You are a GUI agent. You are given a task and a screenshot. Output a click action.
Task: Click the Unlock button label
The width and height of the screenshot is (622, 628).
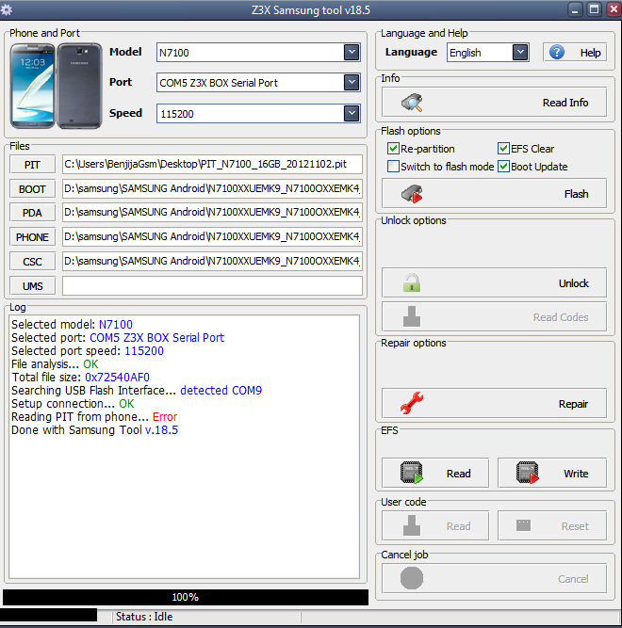[x=574, y=283]
